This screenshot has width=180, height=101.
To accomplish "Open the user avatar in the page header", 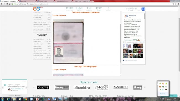I will point(143,9).
